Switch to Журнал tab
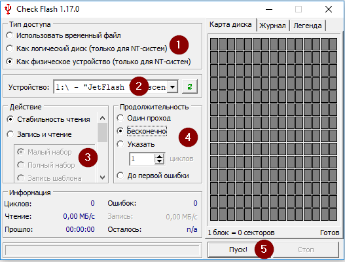345x262 pixels. point(272,26)
